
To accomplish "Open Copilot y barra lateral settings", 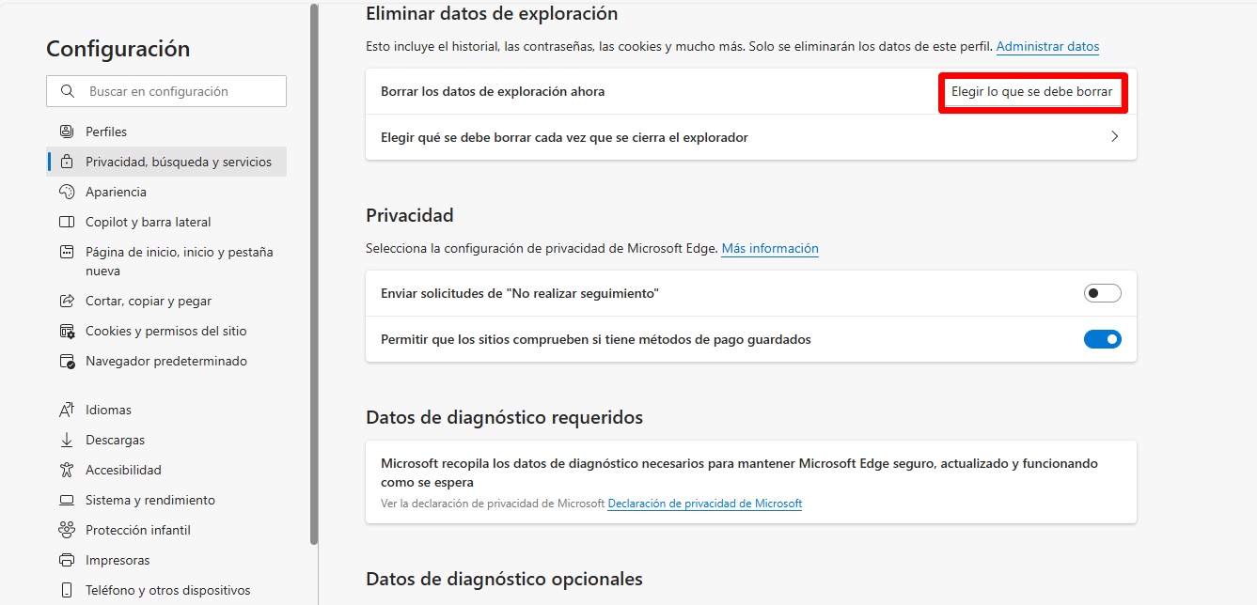I will (166, 222).
